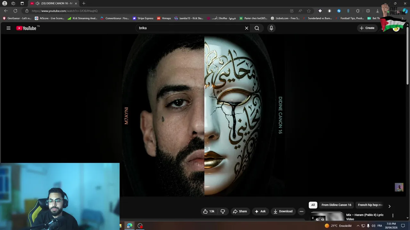Reload the page with the refresh icon

pos(15,11)
